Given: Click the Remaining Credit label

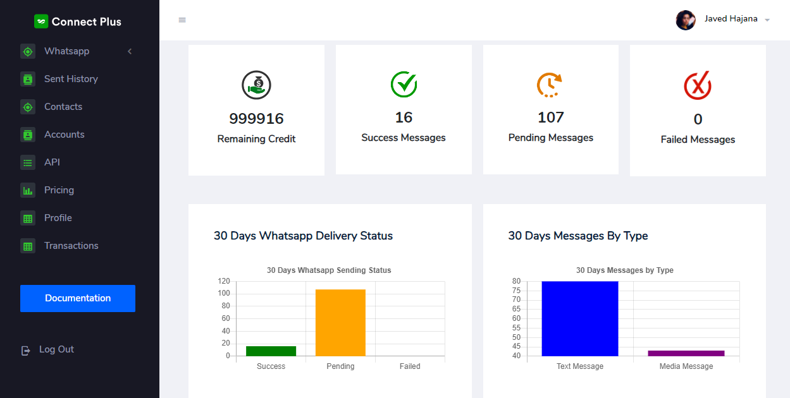Looking at the screenshot, I should point(256,139).
